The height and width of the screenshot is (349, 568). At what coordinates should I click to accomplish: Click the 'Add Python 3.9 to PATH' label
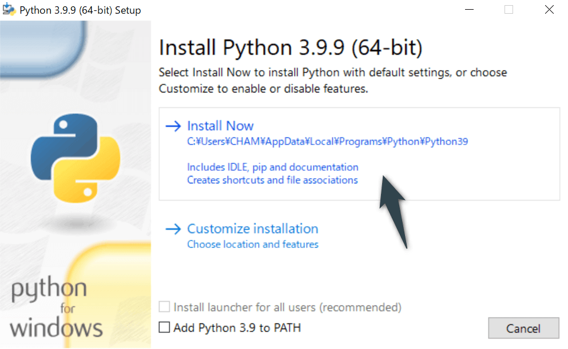[x=237, y=328]
